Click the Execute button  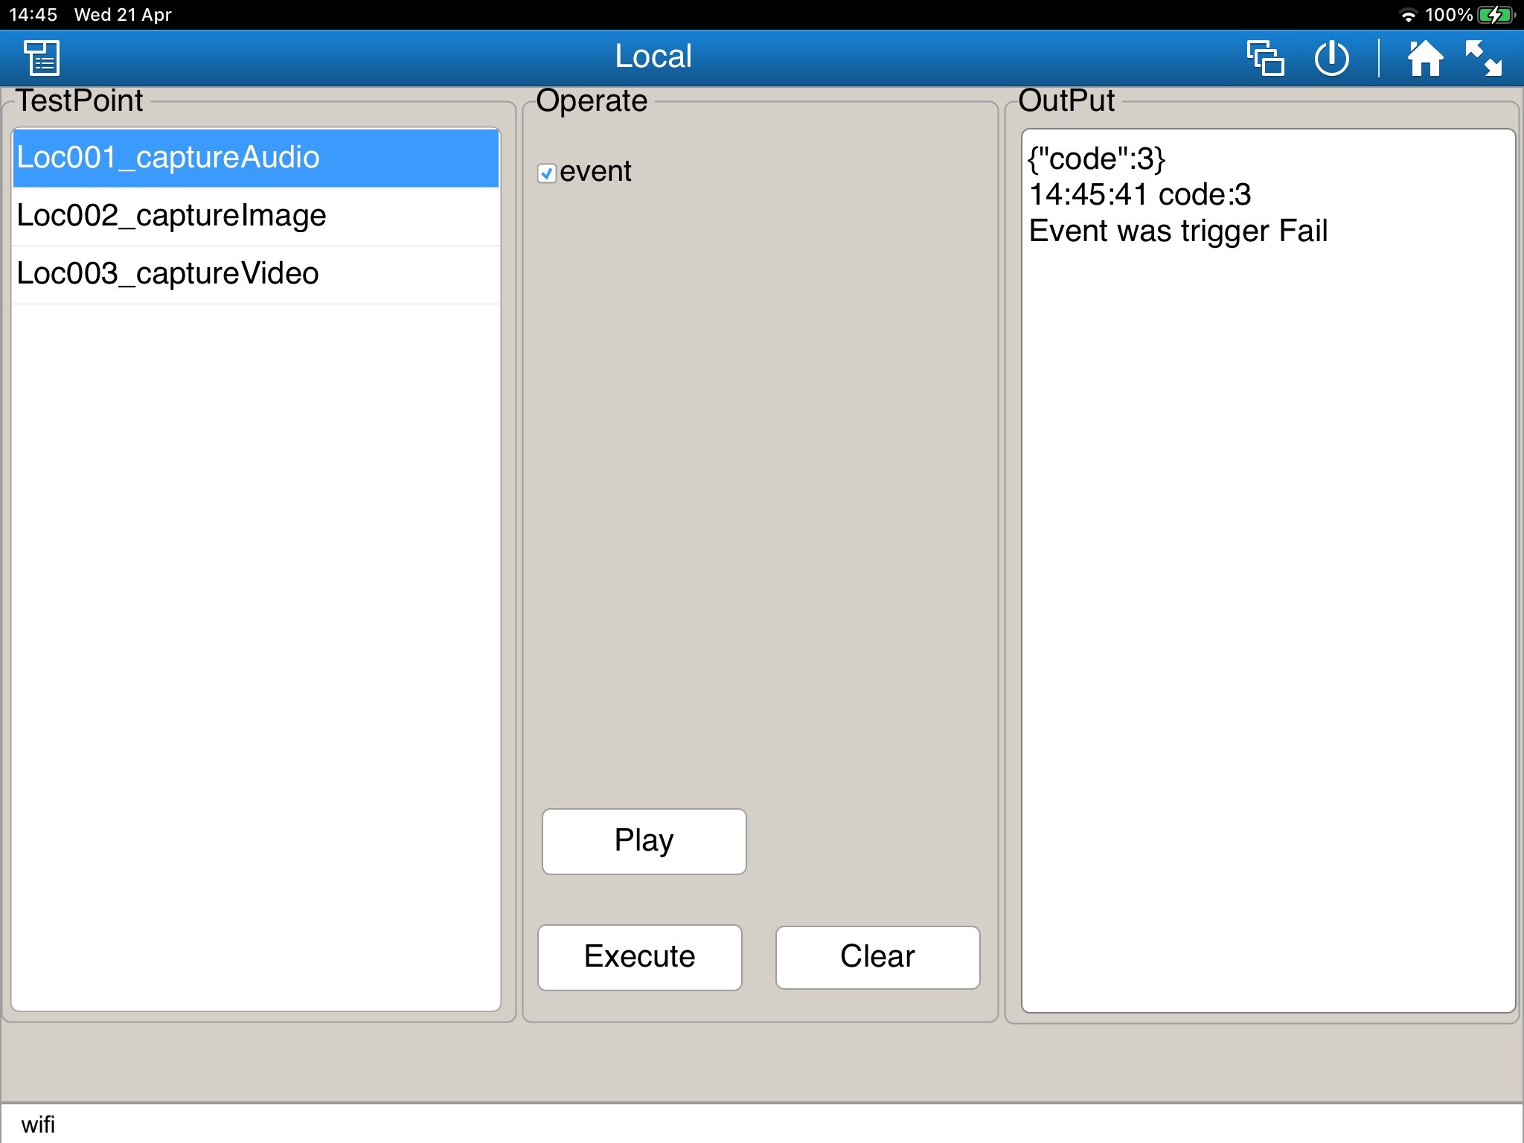coord(639,957)
